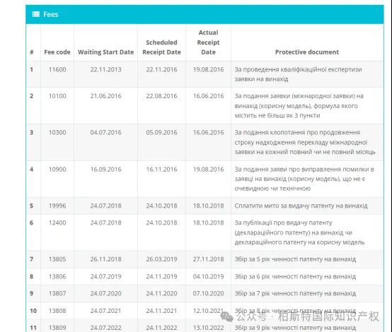Click actual receipt date 27.11.2018
The image size is (392, 332).
pyautogui.click(x=208, y=259)
